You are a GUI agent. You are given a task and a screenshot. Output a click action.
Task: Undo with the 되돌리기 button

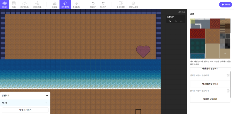[x=93, y=5]
